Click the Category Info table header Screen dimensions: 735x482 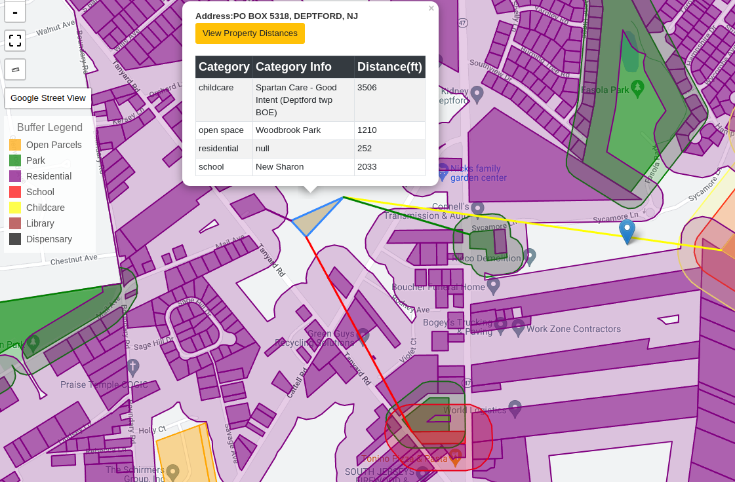304,67
